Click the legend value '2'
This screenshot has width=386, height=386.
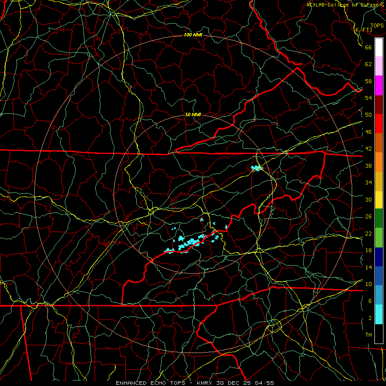click(370, 318)
